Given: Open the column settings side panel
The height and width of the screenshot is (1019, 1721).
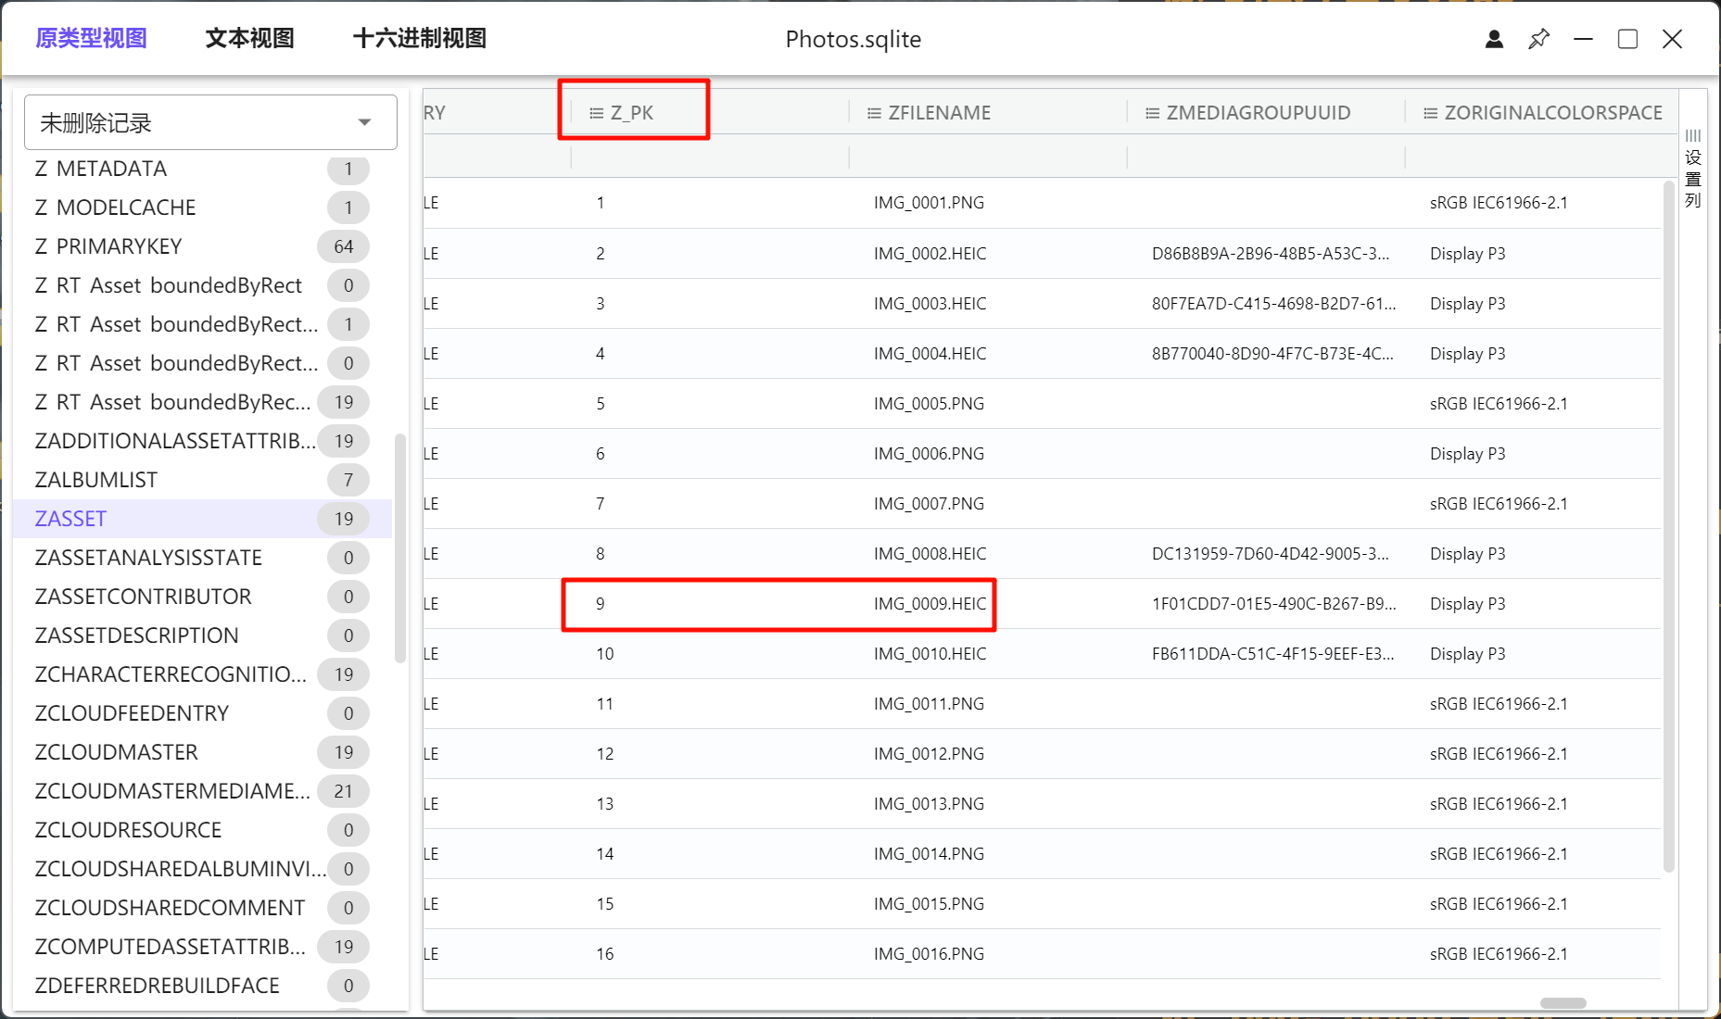Looking at the screenshot, I should pos(1692,169).
